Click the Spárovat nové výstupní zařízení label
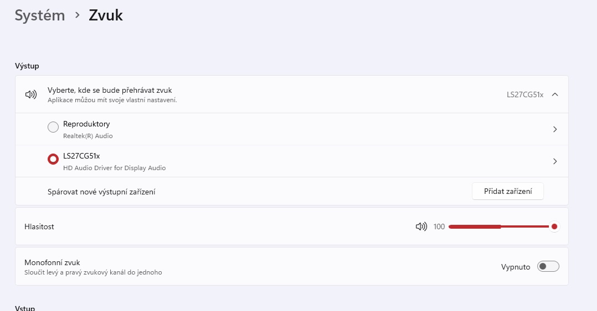Viewport: 597px width, 311px height. click(101, 192)
